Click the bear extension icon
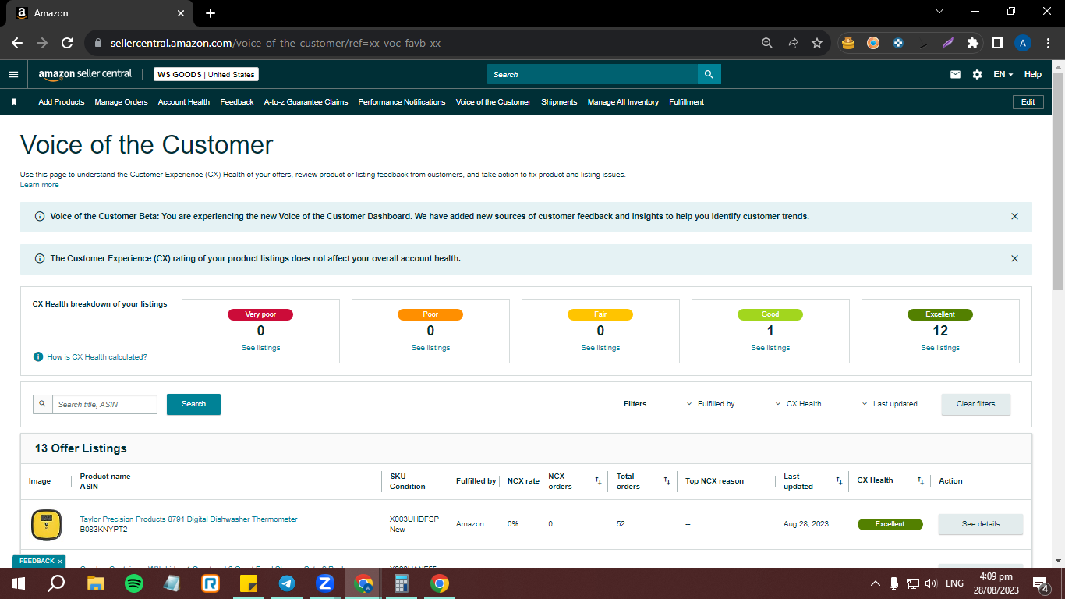Screen dimensions: 1065x599 848,43
